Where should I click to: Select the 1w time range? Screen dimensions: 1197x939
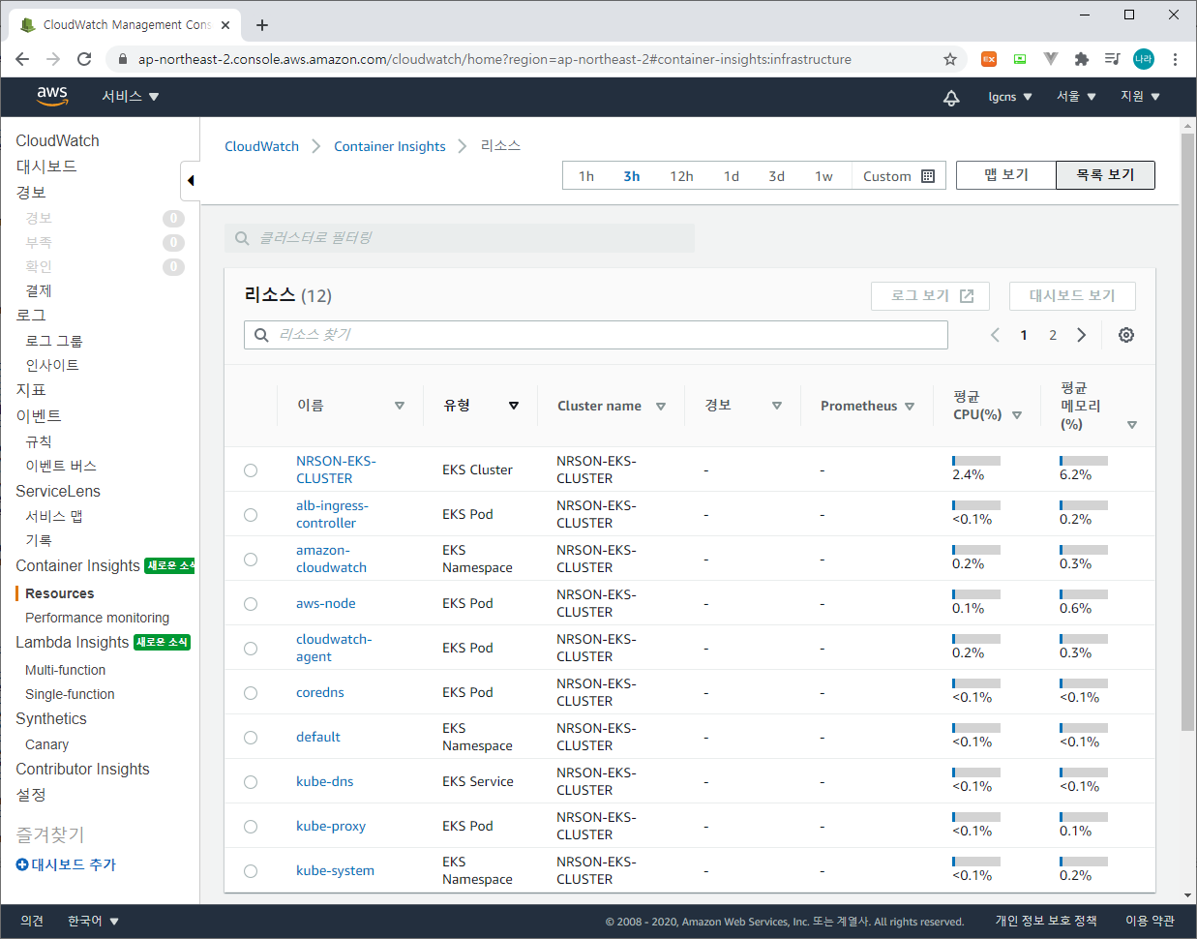[x=823, y=176]
